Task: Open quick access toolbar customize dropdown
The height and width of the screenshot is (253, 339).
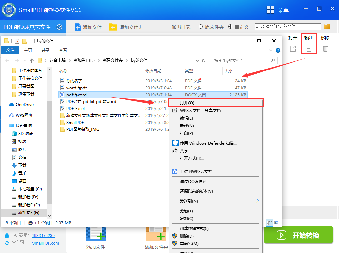Action: coord(30,41)
